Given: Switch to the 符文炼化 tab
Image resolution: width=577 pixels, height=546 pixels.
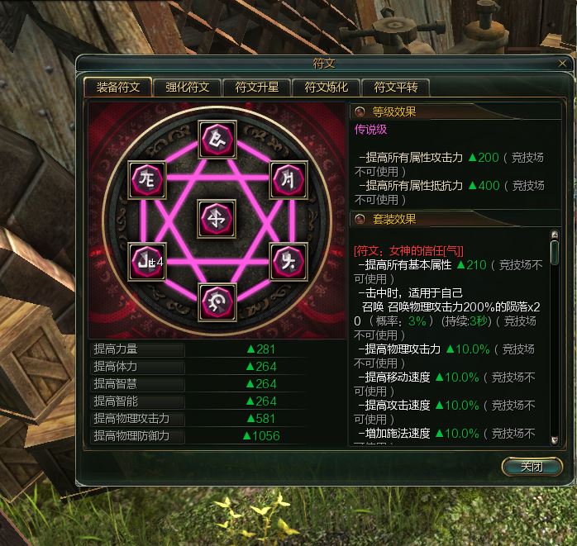Looking at the screenshot, I should coord(326,88).
